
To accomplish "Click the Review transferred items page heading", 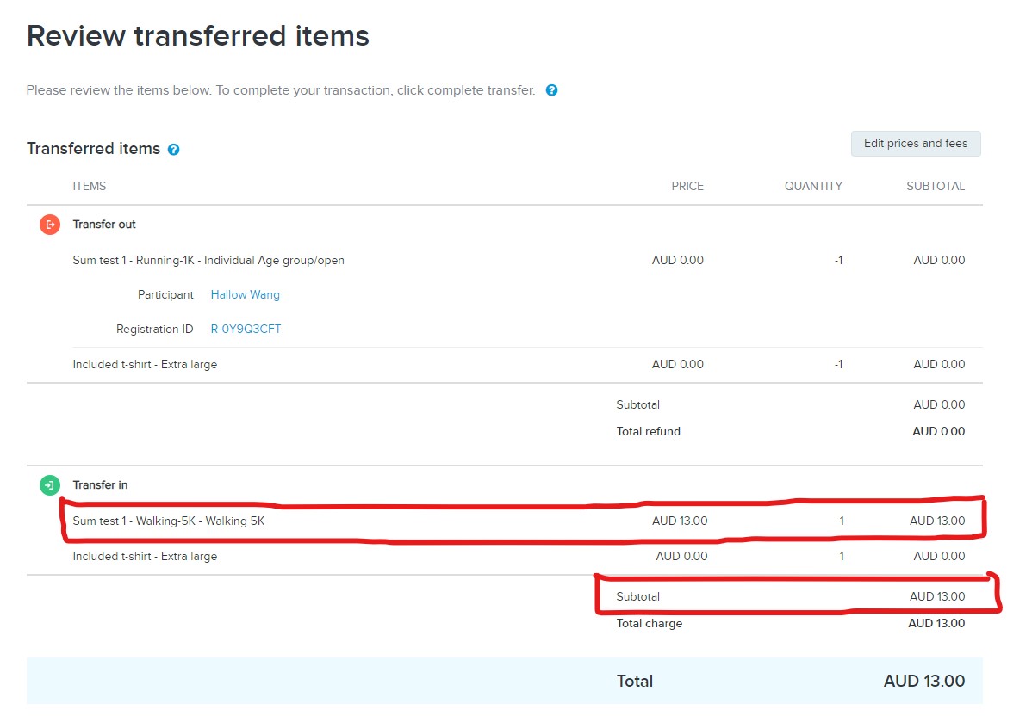I will 198,36.
